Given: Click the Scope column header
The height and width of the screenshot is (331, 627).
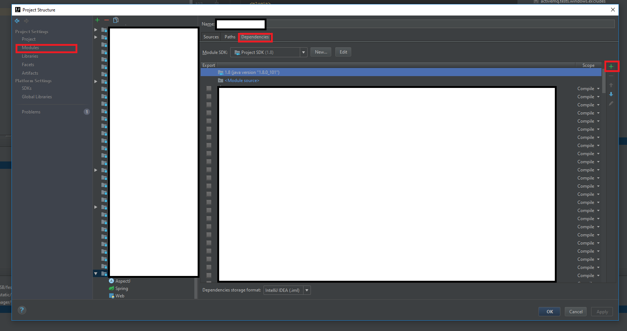Looking at the screenshot, I should point(589,65).
